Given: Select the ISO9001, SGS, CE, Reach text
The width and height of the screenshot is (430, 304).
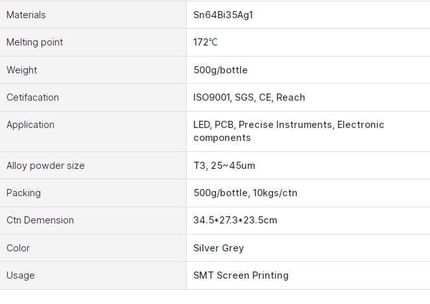Looking at the screenshot, I should [x=249, y=97].
